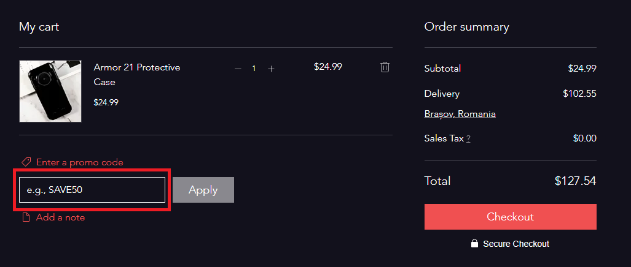Expand the Add a note section
The image size is (631, 267).
click(x=60, y=217)
